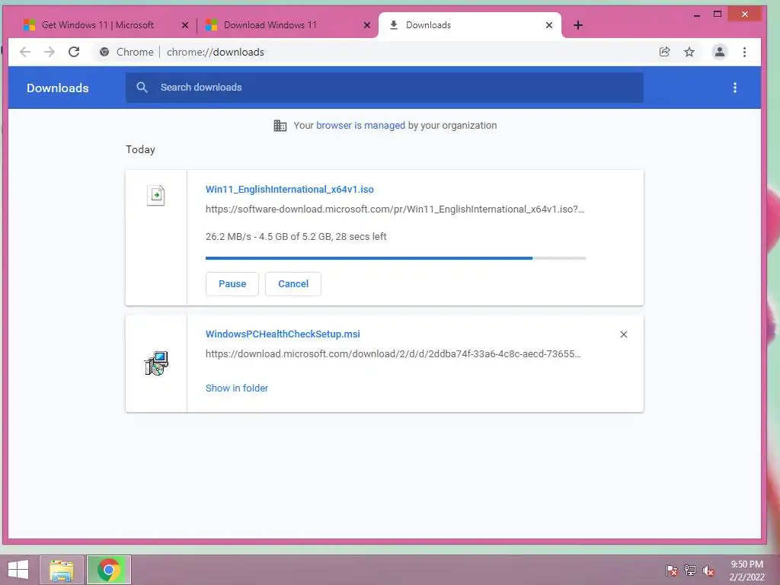The width and height of the screenshot is (780, 585).
Task: Reload the downloads page
Action: click(x=74, y=52)
